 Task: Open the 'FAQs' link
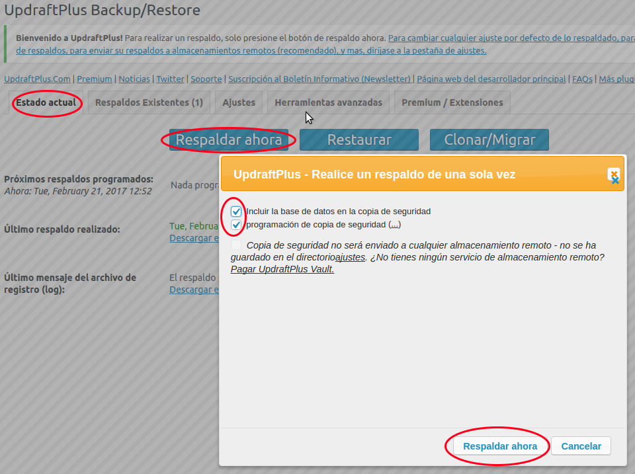click(582, 79)
